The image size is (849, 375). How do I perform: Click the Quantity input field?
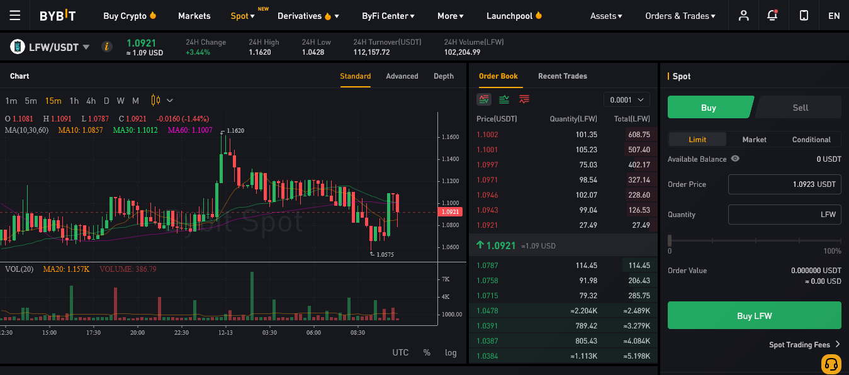[x=784, y=215]
